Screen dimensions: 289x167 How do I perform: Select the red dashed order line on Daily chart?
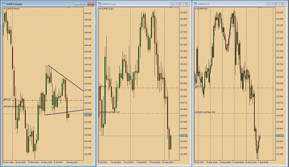(139, 89)
